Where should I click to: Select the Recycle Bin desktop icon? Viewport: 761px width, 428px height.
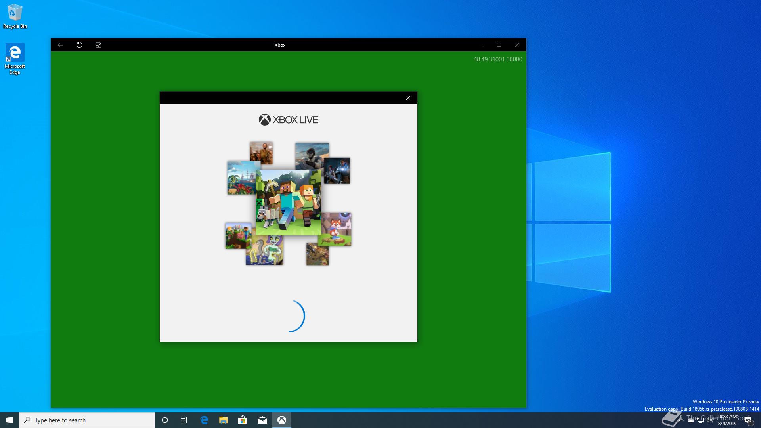point(15,16)
